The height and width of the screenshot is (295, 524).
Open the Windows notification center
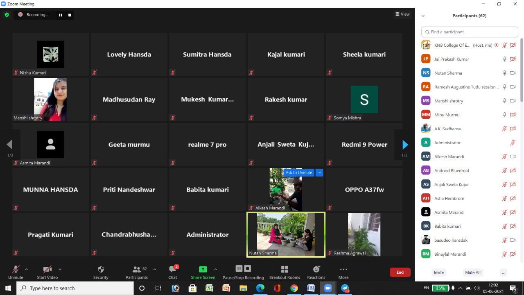point(513,288)
